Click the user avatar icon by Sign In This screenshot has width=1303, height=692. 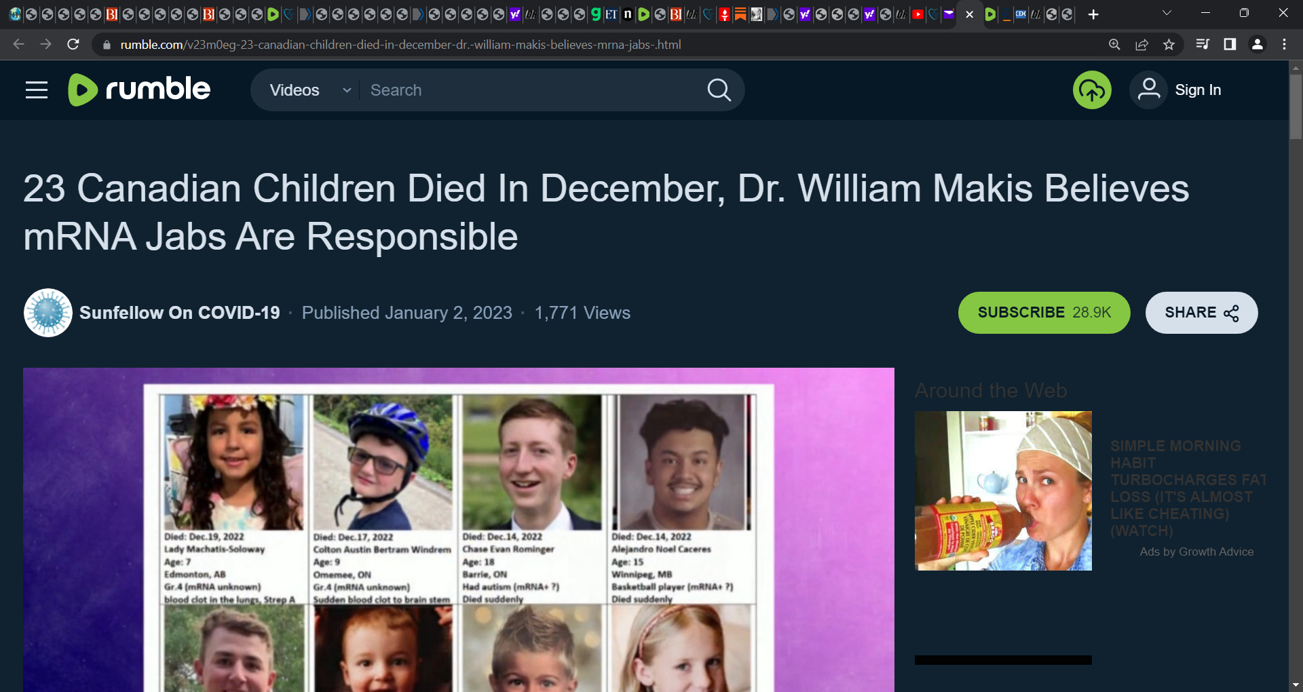[x=1148, y=90]
